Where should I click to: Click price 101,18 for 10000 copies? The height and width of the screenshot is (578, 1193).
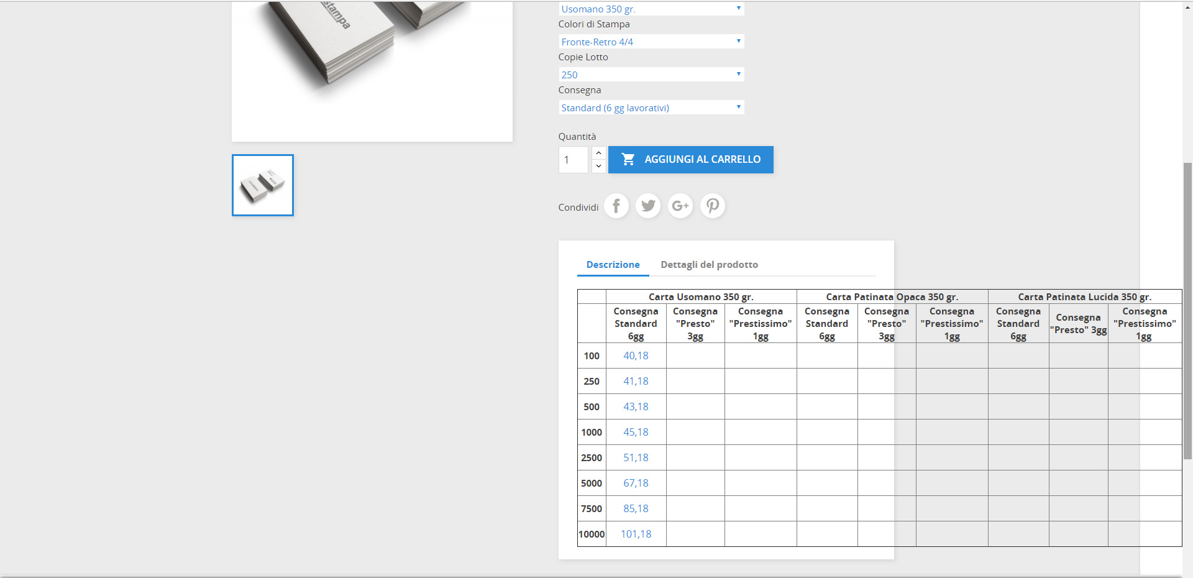click(636, 534)
